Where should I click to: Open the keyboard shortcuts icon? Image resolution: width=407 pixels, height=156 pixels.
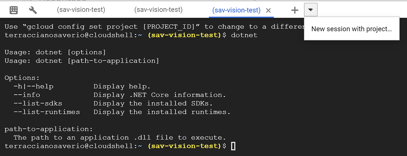(14, 10)
